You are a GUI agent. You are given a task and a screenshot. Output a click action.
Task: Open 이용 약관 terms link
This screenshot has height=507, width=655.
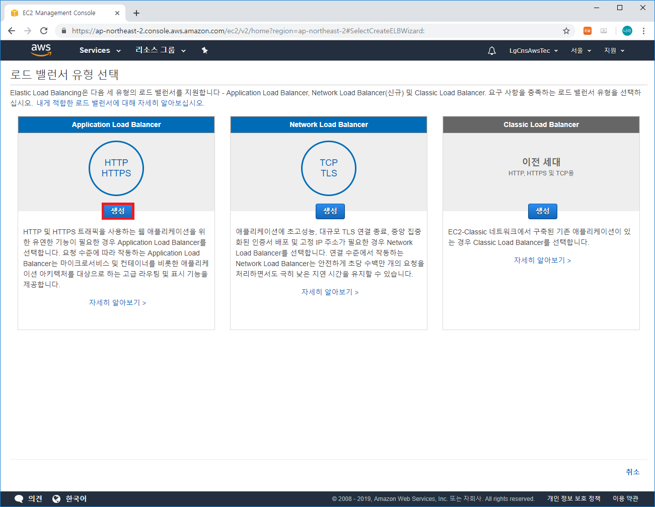click(x=625, y=498)
